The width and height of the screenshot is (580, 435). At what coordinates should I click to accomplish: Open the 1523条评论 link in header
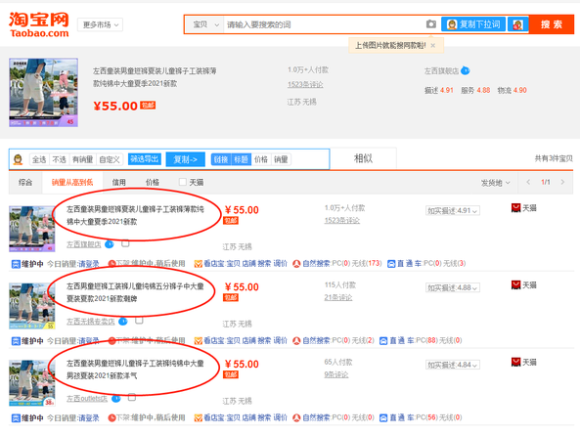(305, 85)
